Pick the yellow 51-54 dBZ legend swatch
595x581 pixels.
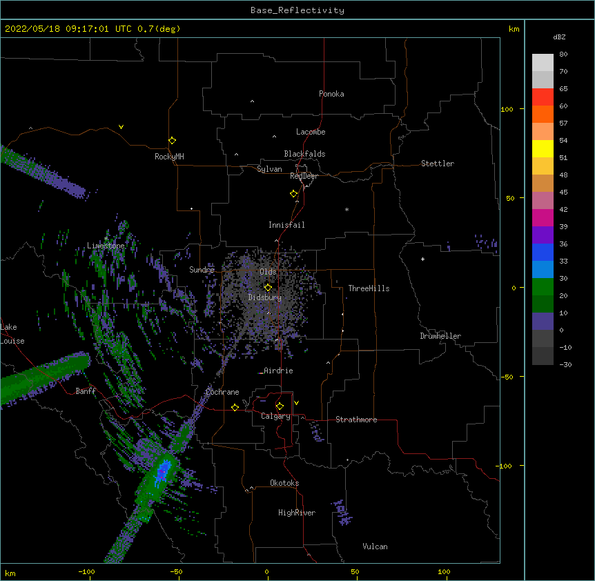tap(543, 148)
